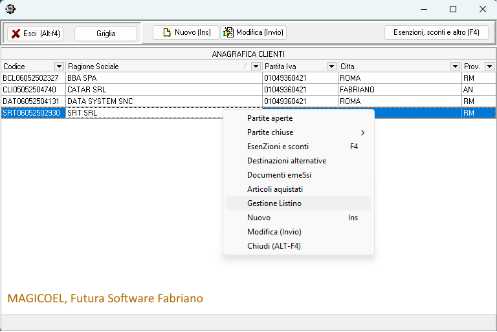
Task: Open Articoli aquistati from context menu
Action: (x=298, y=189)
